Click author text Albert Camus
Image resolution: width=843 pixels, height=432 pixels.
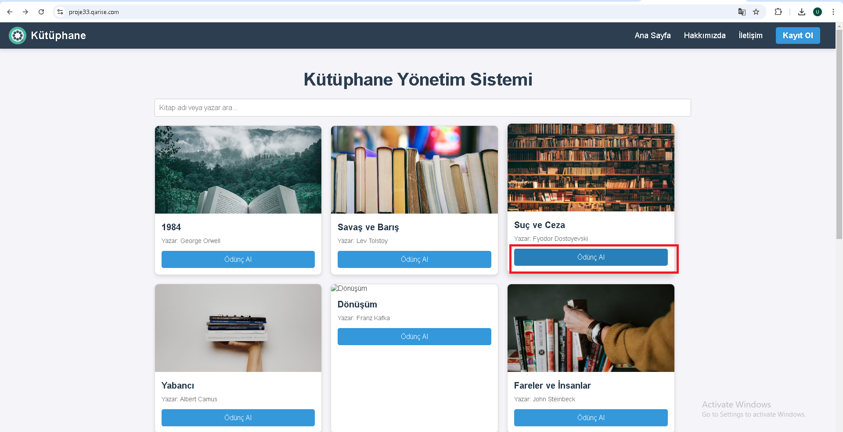tap(198, 399)
